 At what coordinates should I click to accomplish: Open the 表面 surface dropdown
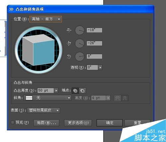point(43,110)
